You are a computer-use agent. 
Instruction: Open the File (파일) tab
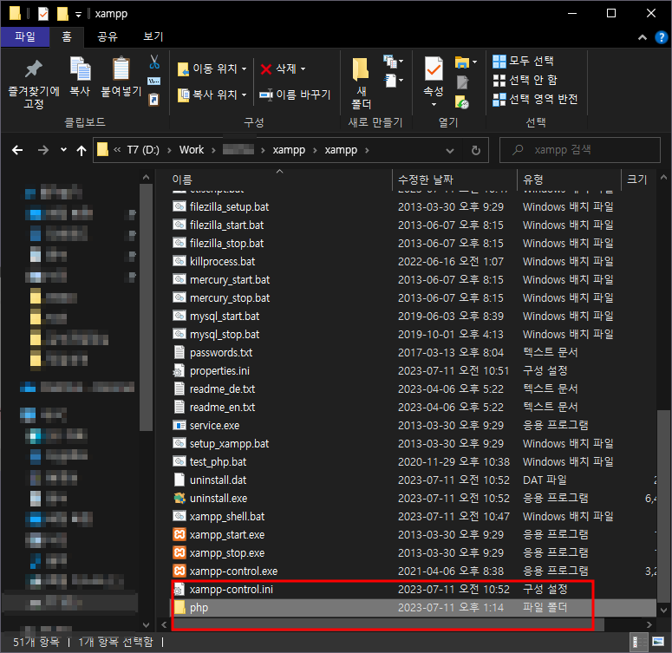(25, 37)
